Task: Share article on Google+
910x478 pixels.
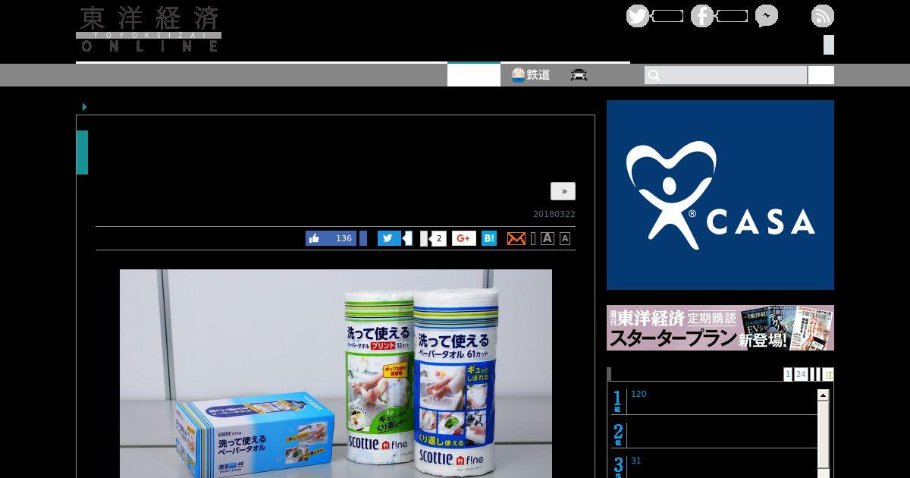Action: (464, 238)
